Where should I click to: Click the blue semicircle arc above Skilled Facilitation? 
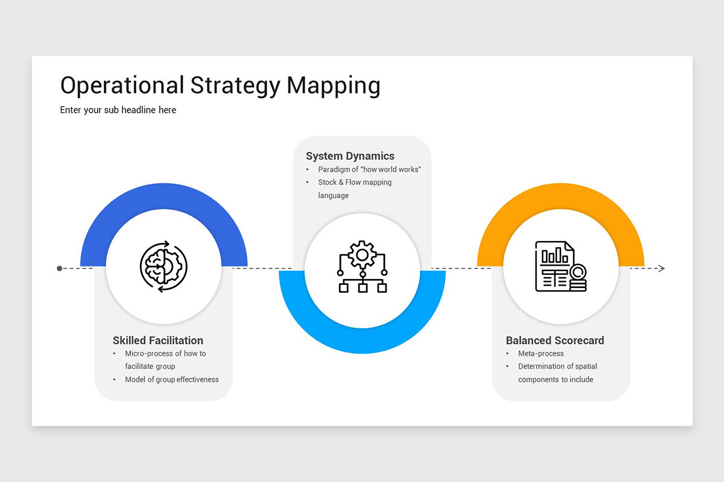[x=163, y=193]
